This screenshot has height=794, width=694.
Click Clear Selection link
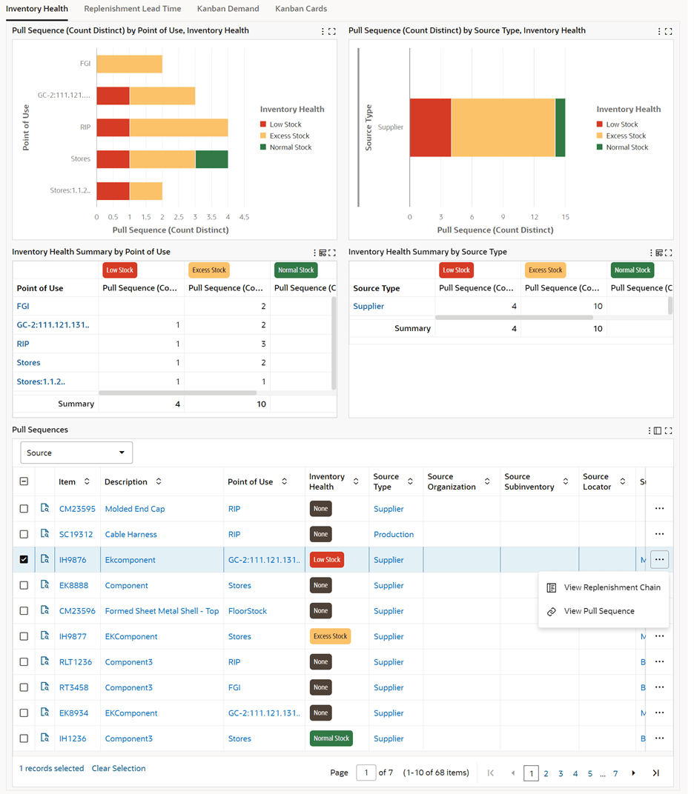click(119, 768)
